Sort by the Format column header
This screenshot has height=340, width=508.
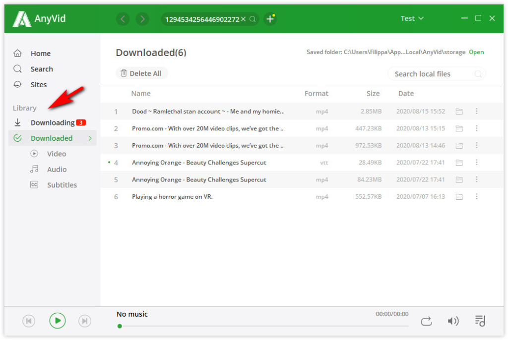[x=316, y=94]
